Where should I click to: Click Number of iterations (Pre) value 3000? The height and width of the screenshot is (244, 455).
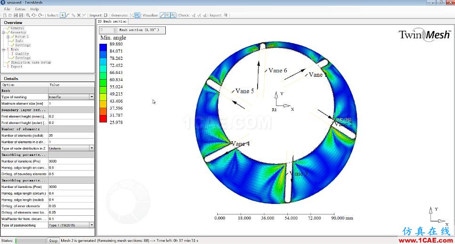point(71,161)
